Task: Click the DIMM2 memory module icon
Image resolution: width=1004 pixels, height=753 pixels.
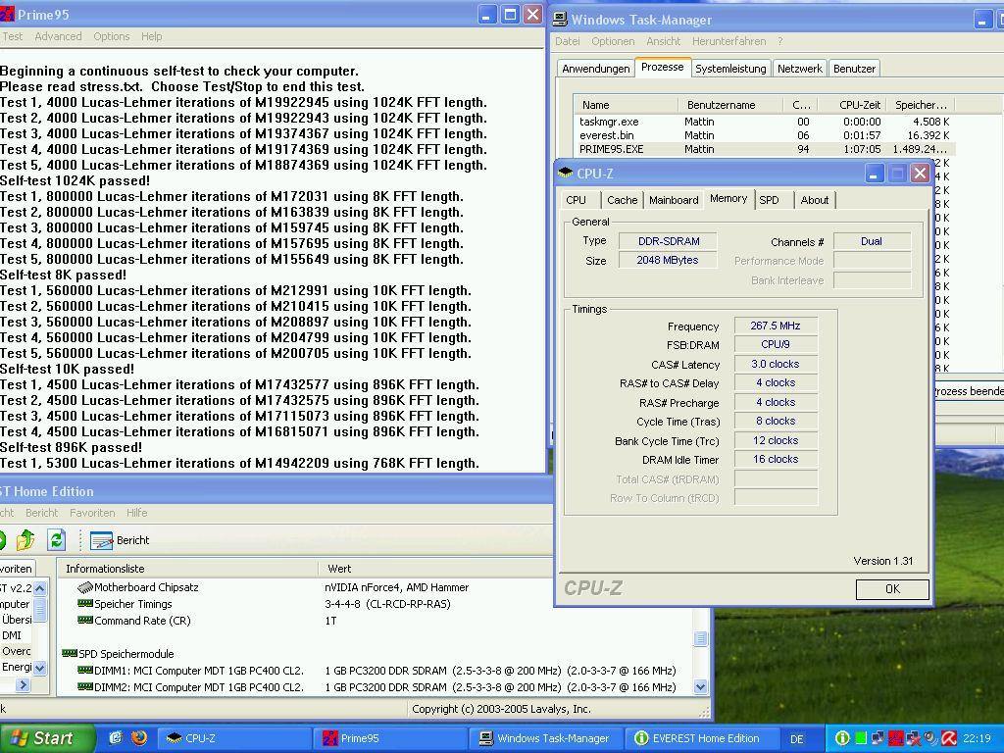Action: pyautogui.click(x=84, y=686)
